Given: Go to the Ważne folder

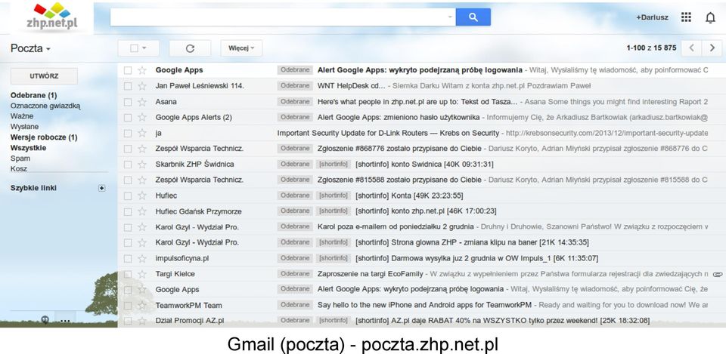Looking at the screenshot, I should pos(22,116).
